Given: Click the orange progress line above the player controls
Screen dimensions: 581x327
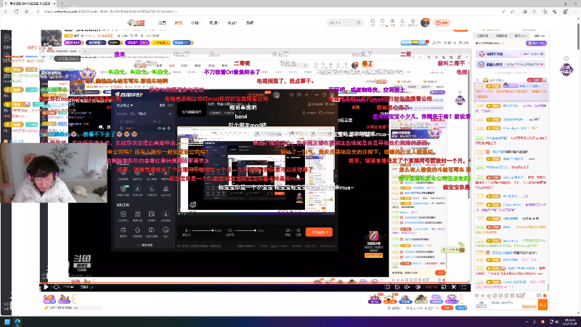Looking at the screenshot, I should (x=255, y=283).
